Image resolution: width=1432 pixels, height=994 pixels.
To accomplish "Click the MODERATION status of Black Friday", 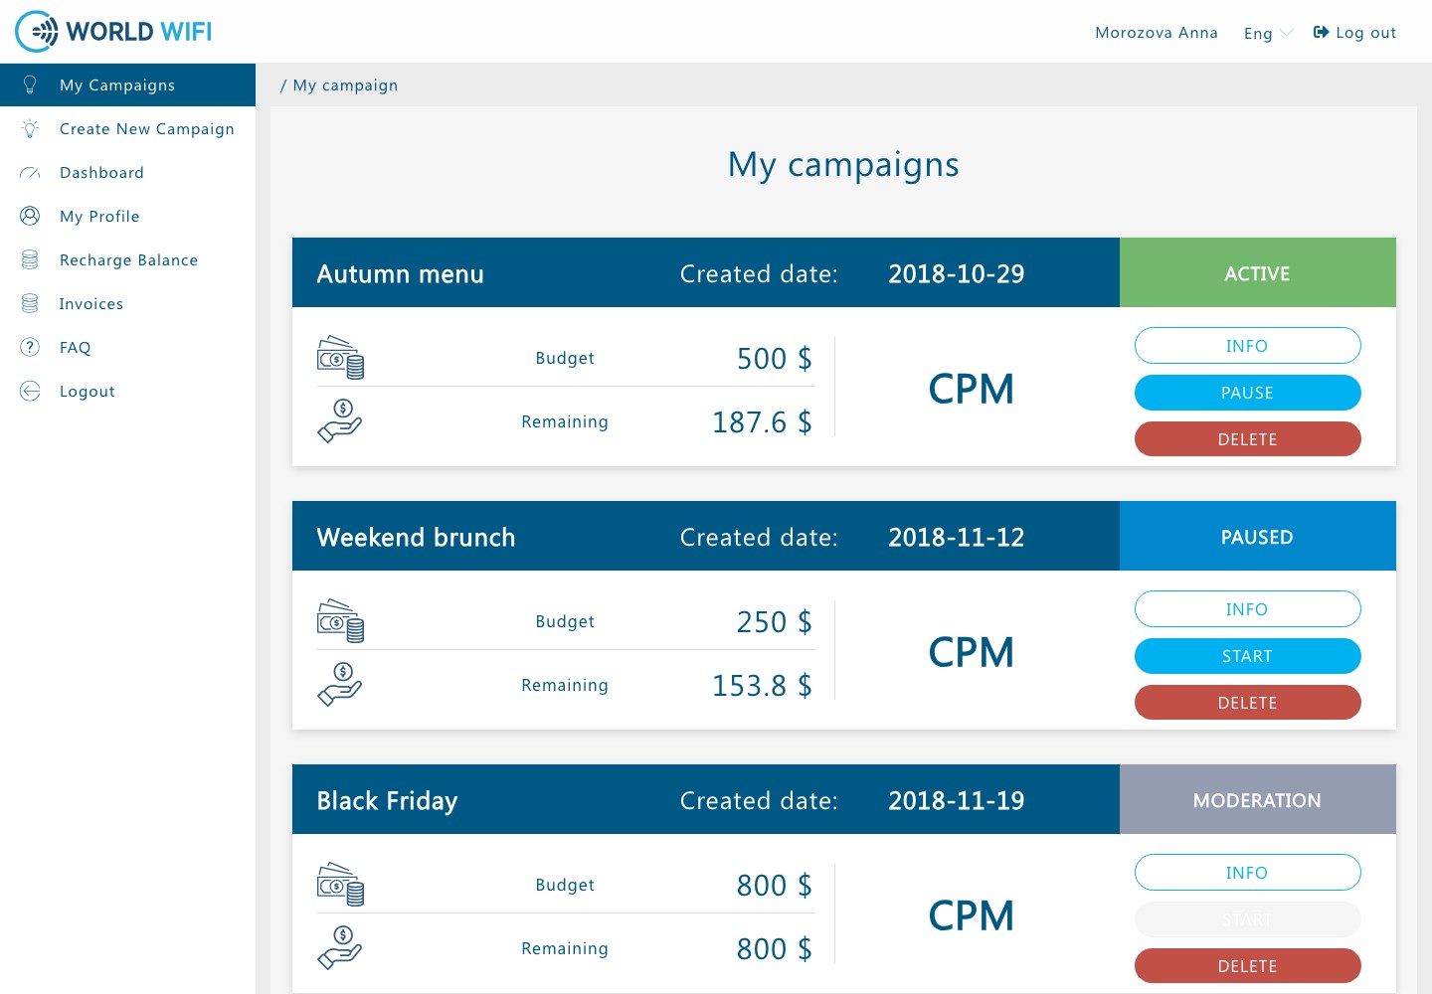I will [x=1258, y=799].
